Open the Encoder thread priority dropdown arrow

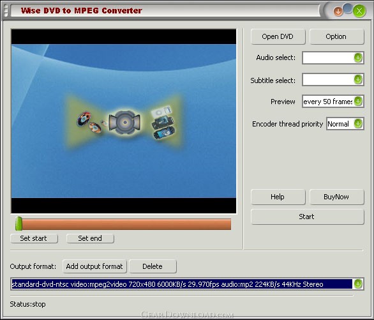click(358, 123)
